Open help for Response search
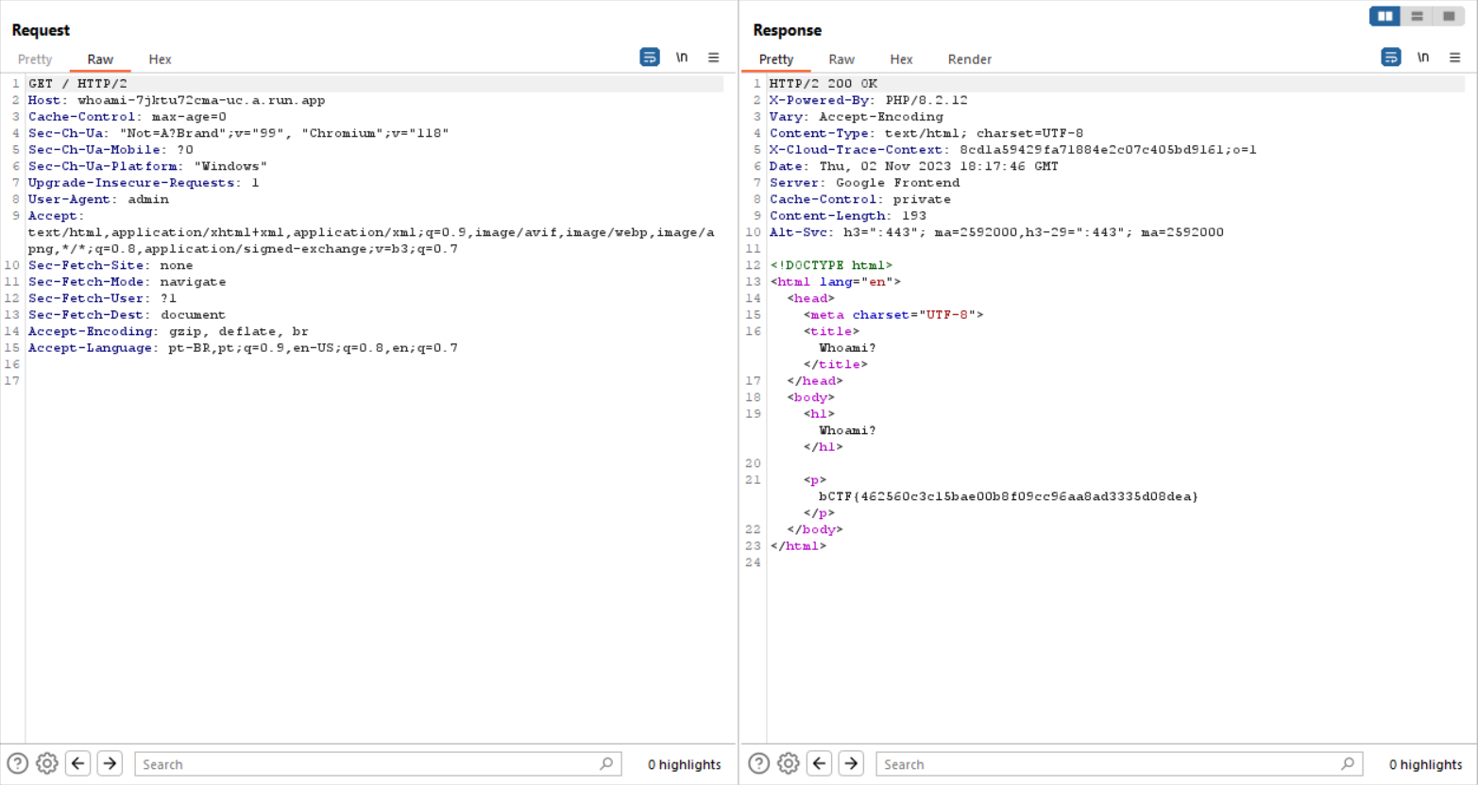 pyautogui.click(x=758, y=763)
